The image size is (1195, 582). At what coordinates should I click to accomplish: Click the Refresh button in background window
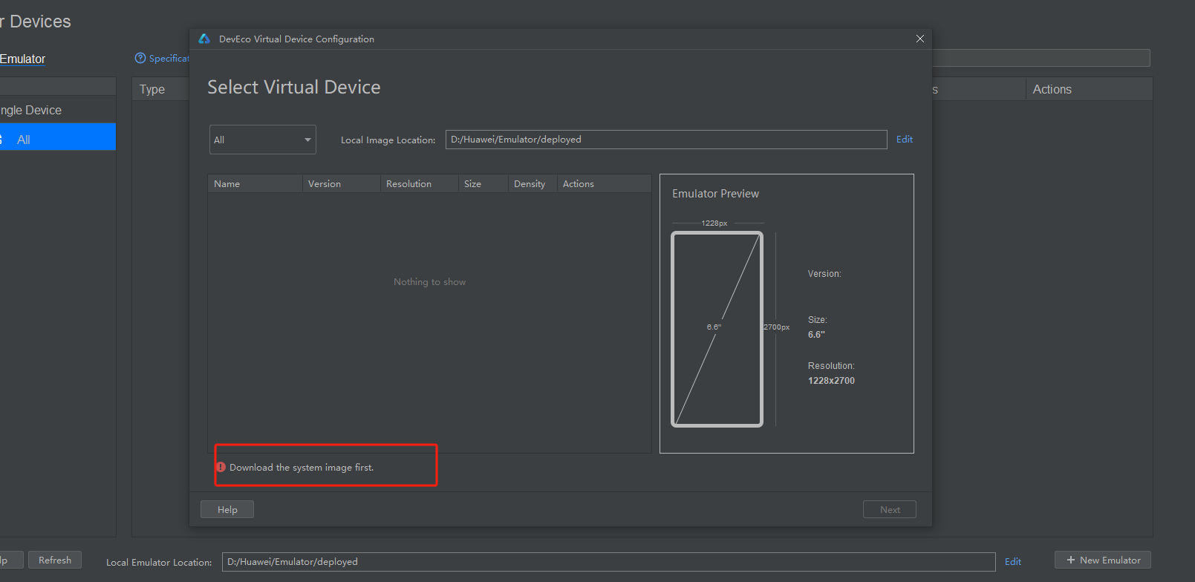[x=55, y=560]
